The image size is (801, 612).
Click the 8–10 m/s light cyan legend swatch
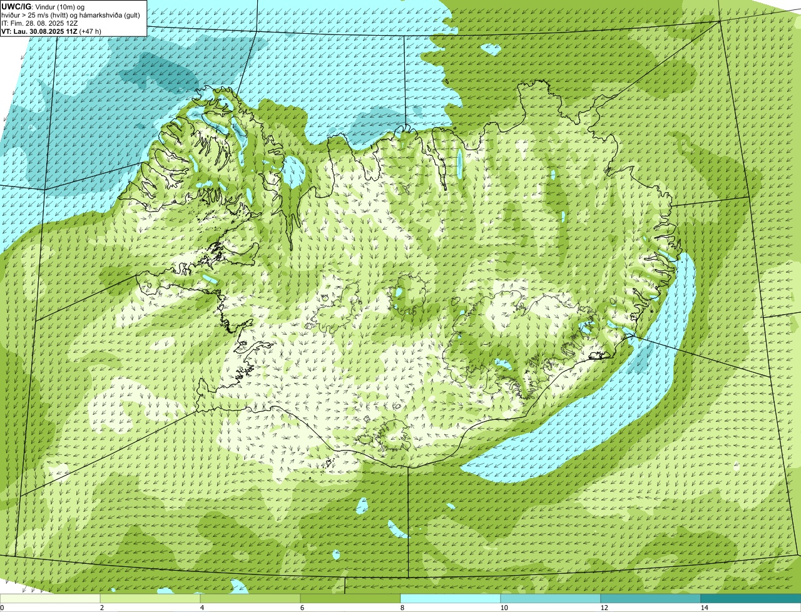coord(451,598)
